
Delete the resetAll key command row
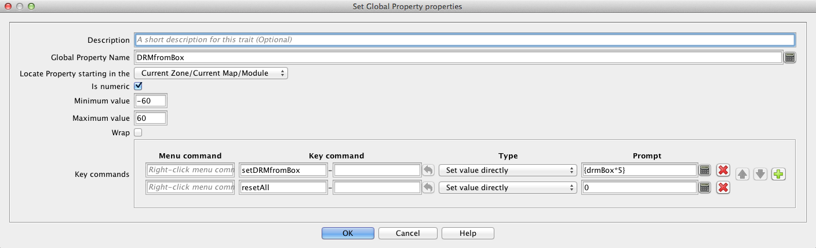tap(723, 187)
